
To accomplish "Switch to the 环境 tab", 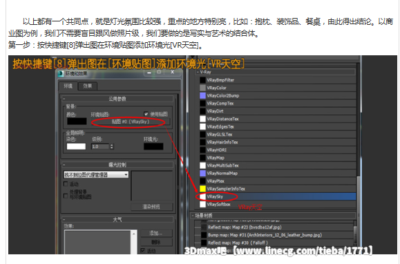I will (x=68, y=86).
